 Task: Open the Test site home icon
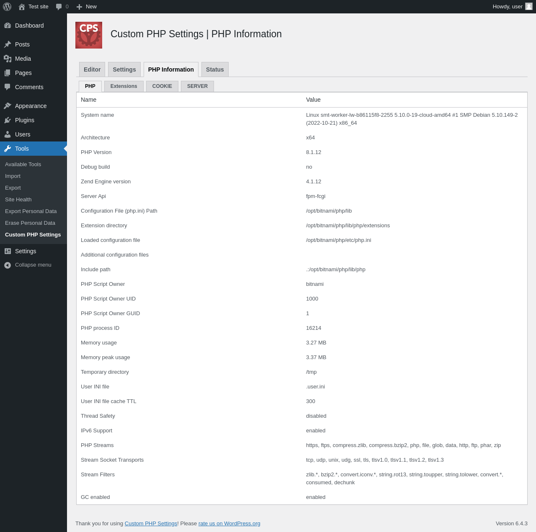(22, 7)
